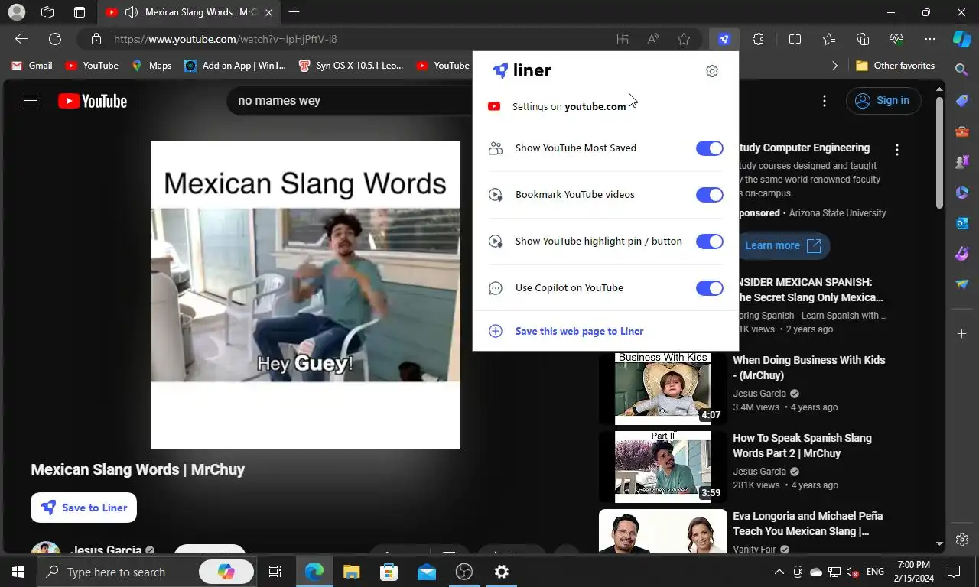
Task: Toggle Show YouTube Most Saved switch
Action: (709, 148)
